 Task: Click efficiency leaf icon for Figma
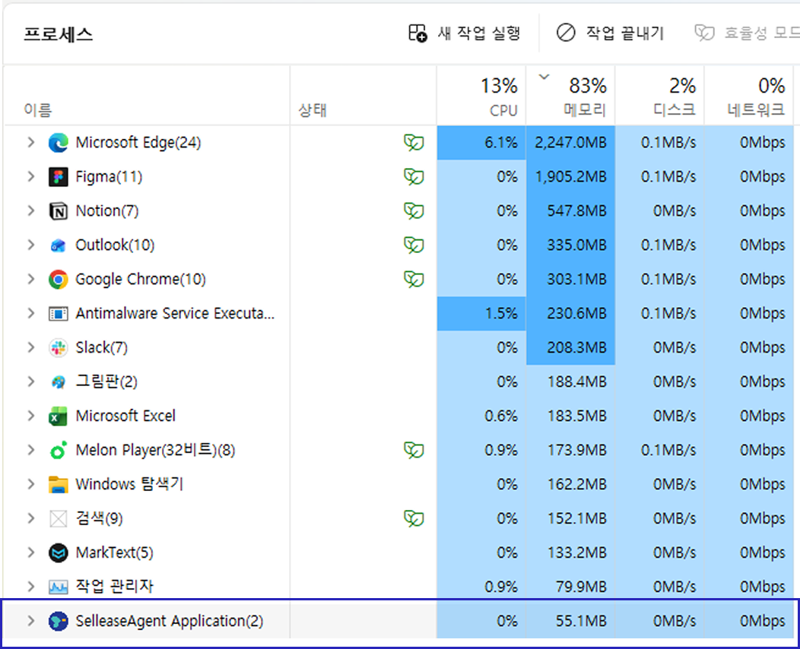[414, 176]
